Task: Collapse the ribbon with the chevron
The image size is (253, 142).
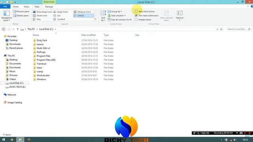Action: click(x=248, y=6)
